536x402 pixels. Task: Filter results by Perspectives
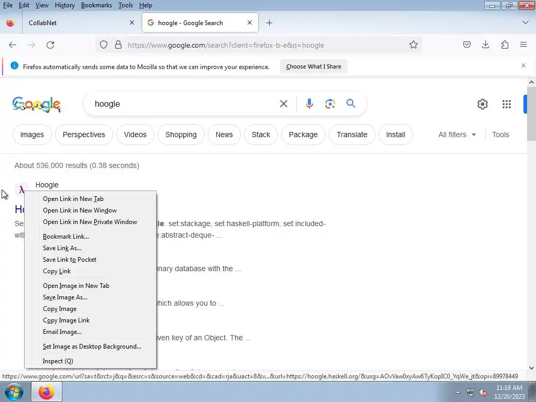(x=84, y=135)
